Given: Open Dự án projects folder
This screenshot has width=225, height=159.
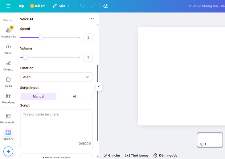Looking at the screenshot, I should click(8, 81).
